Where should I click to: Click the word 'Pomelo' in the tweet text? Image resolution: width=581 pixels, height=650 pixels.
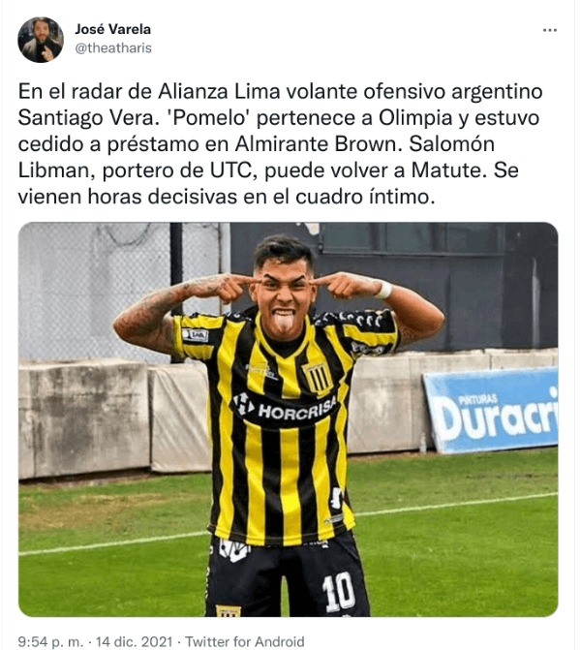point(208,118)
